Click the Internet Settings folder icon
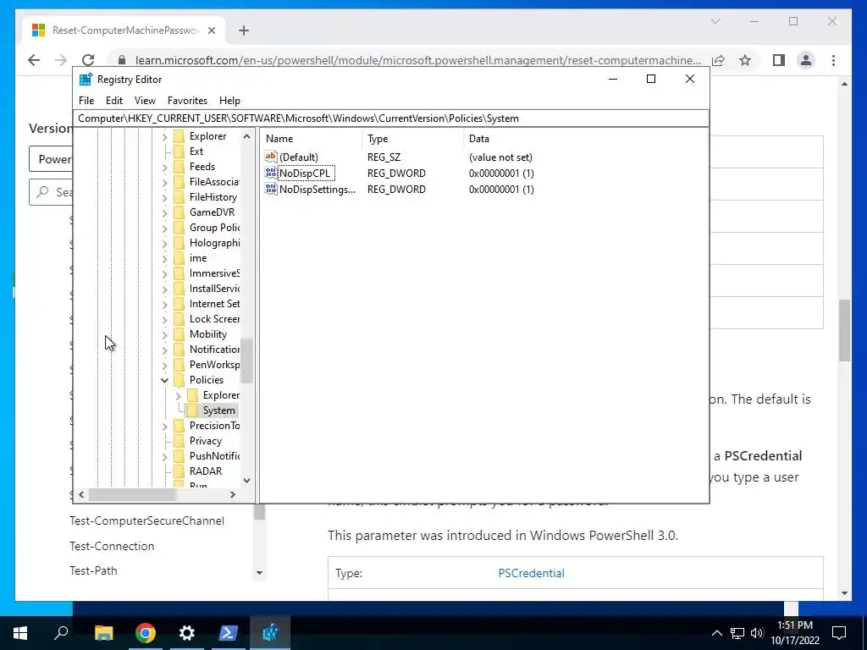The image size is (867, 650). (179, 304)
